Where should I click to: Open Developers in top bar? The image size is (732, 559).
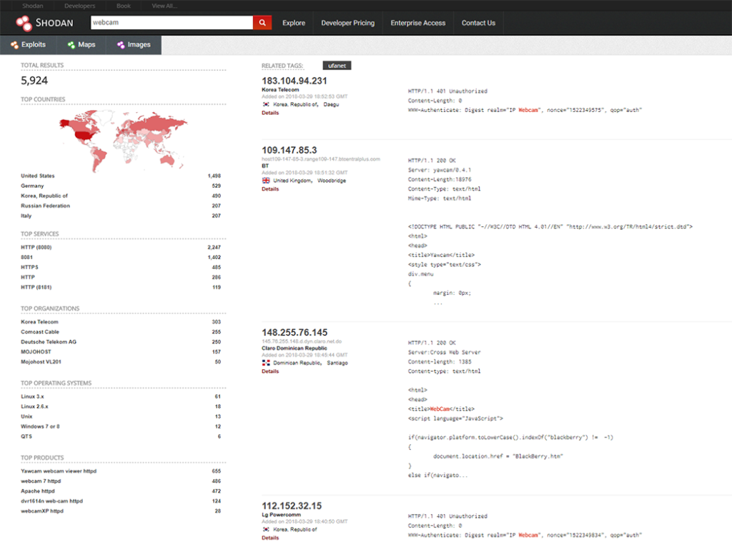pos(80,6)
